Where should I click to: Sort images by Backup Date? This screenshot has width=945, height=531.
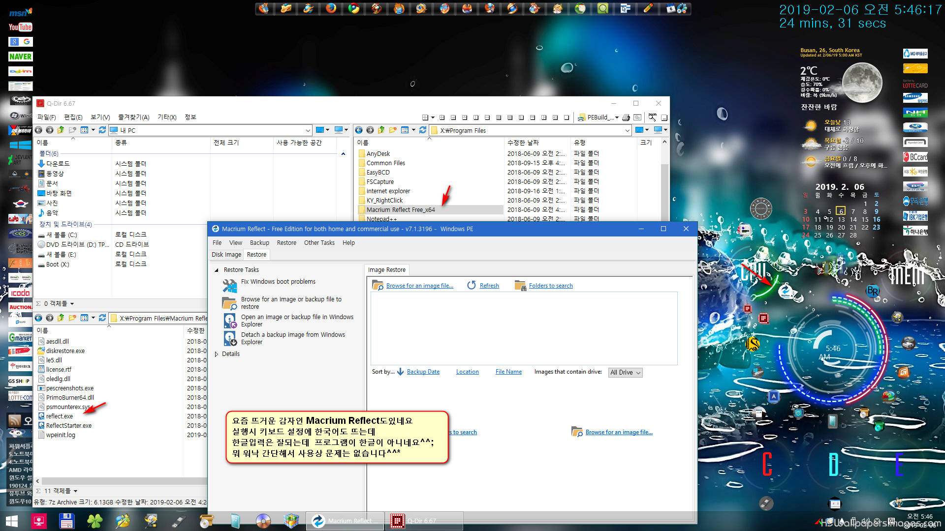[423, 372]
